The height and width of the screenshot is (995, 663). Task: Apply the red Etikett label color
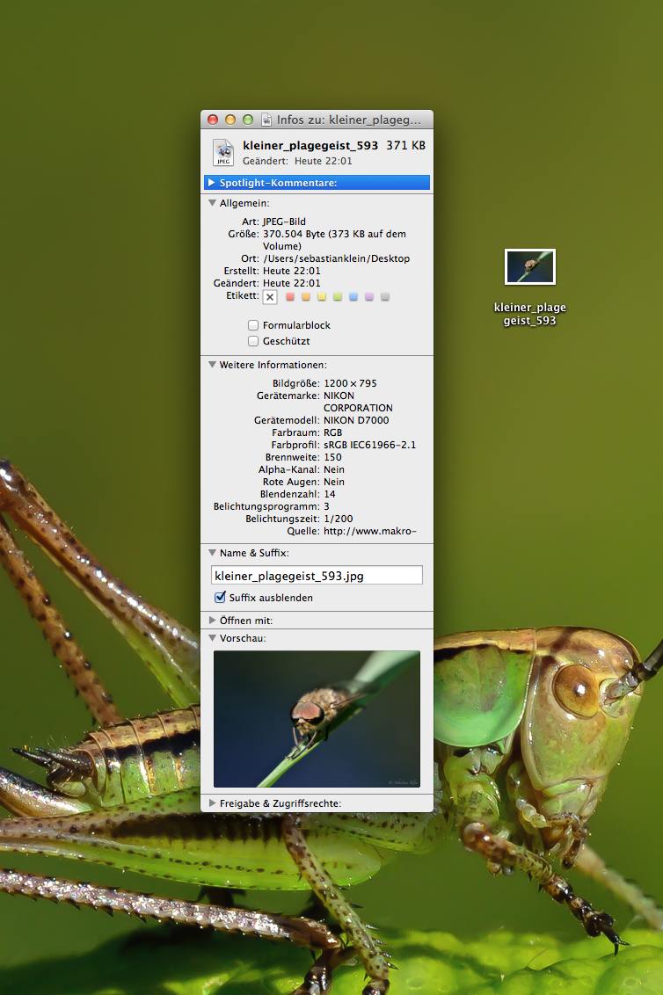[290, 296]
